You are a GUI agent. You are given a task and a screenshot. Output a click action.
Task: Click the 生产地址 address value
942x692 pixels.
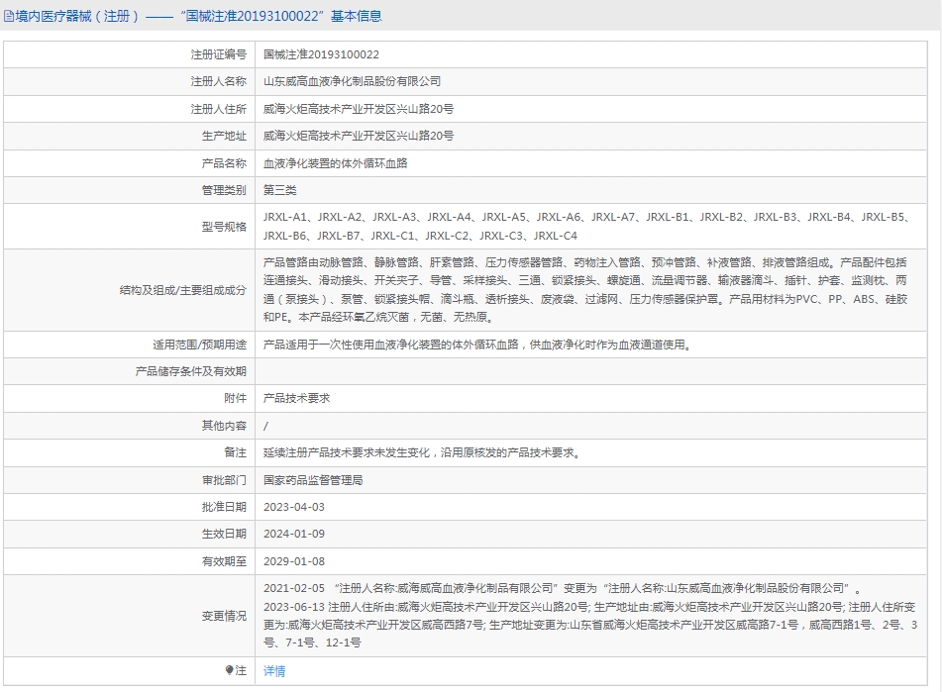coord(359,136)
